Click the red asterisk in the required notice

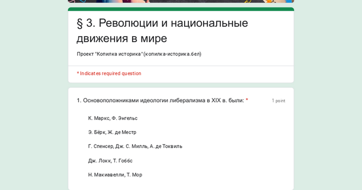78,73
